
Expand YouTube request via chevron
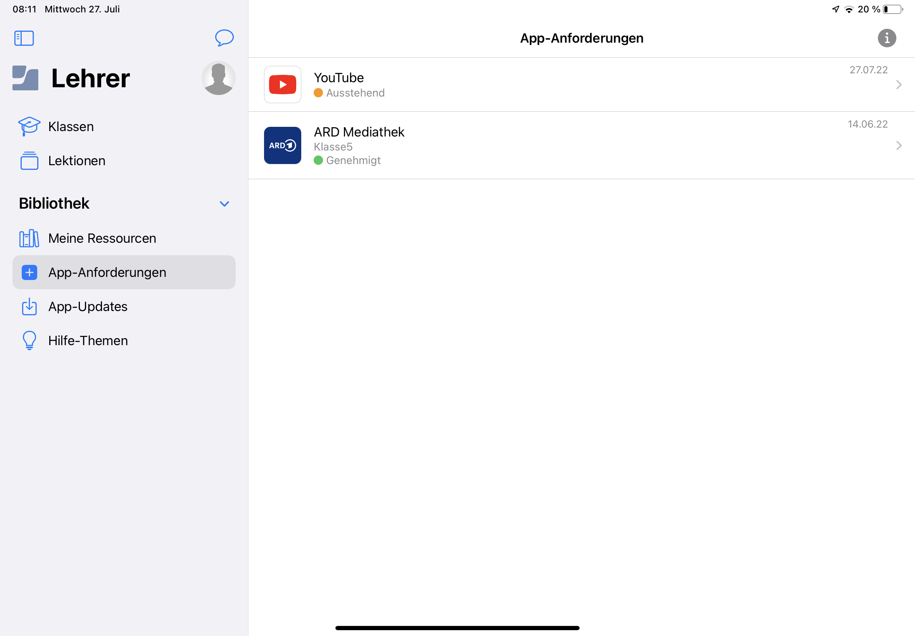pyautogui.click(x=899, y=85)
